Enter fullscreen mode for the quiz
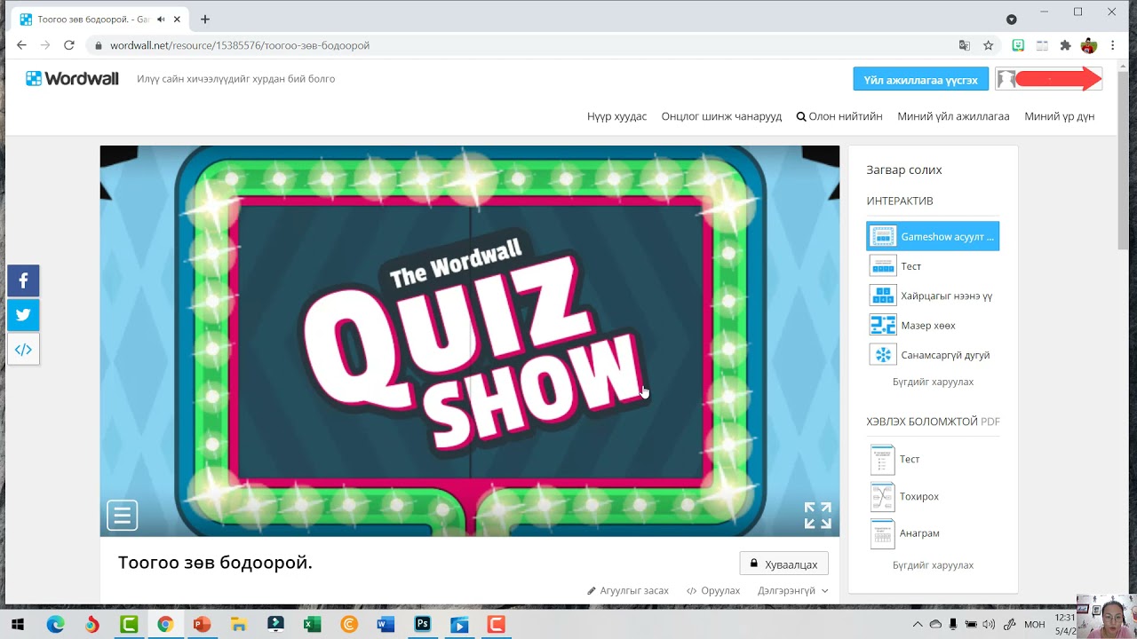 tap(817, 515)
